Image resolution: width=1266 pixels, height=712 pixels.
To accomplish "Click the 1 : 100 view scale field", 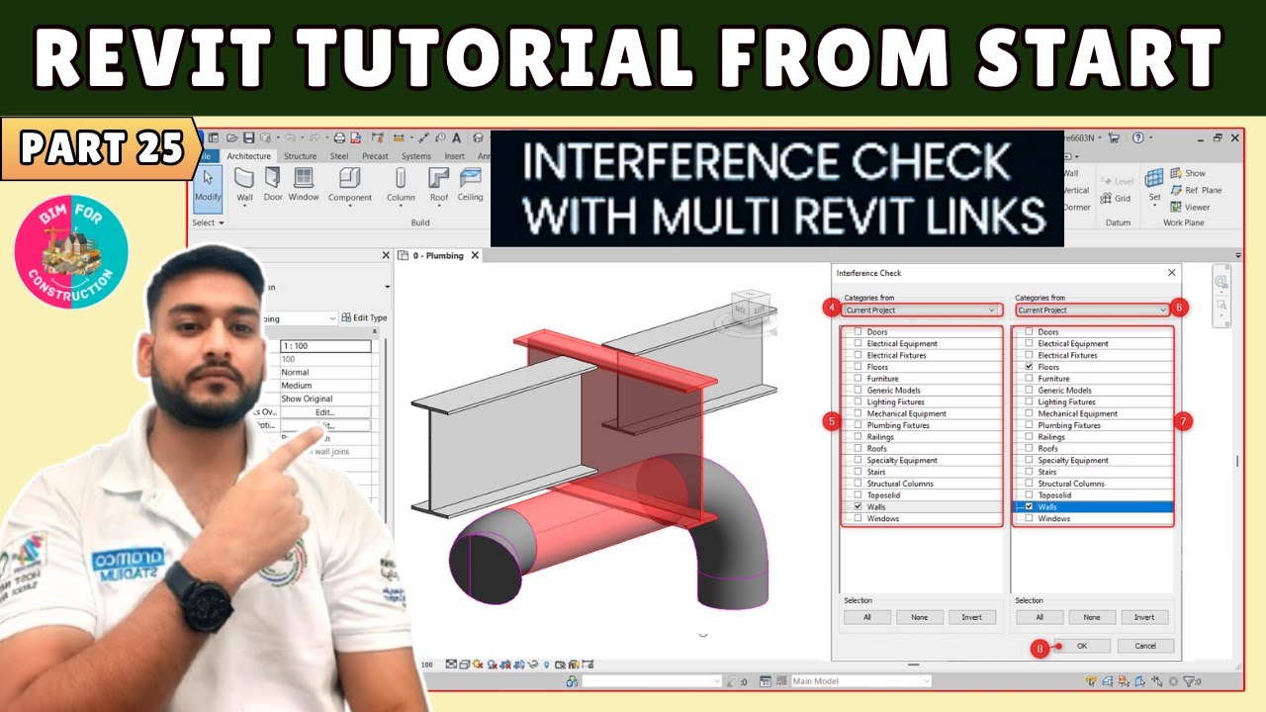I will point(325,347).
